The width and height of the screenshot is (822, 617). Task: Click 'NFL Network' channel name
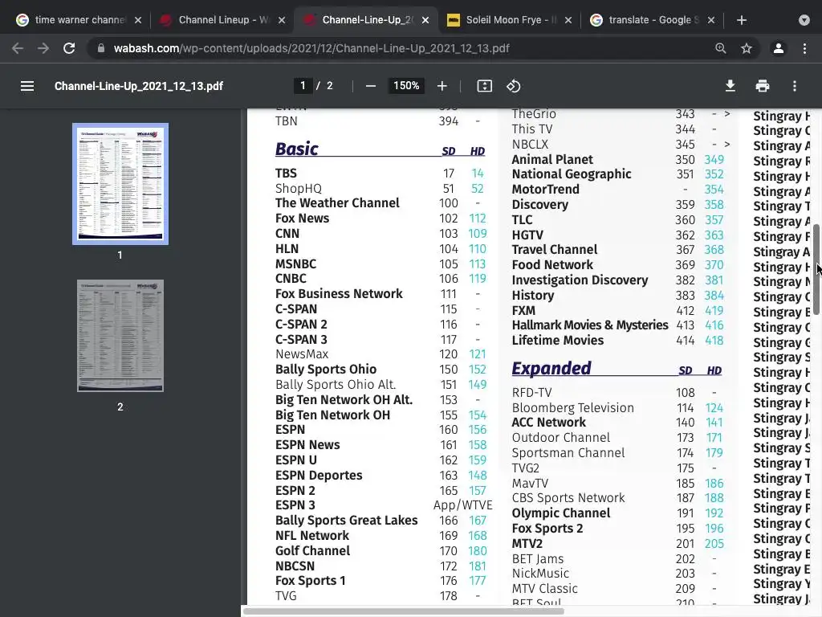tap(312, 536)
